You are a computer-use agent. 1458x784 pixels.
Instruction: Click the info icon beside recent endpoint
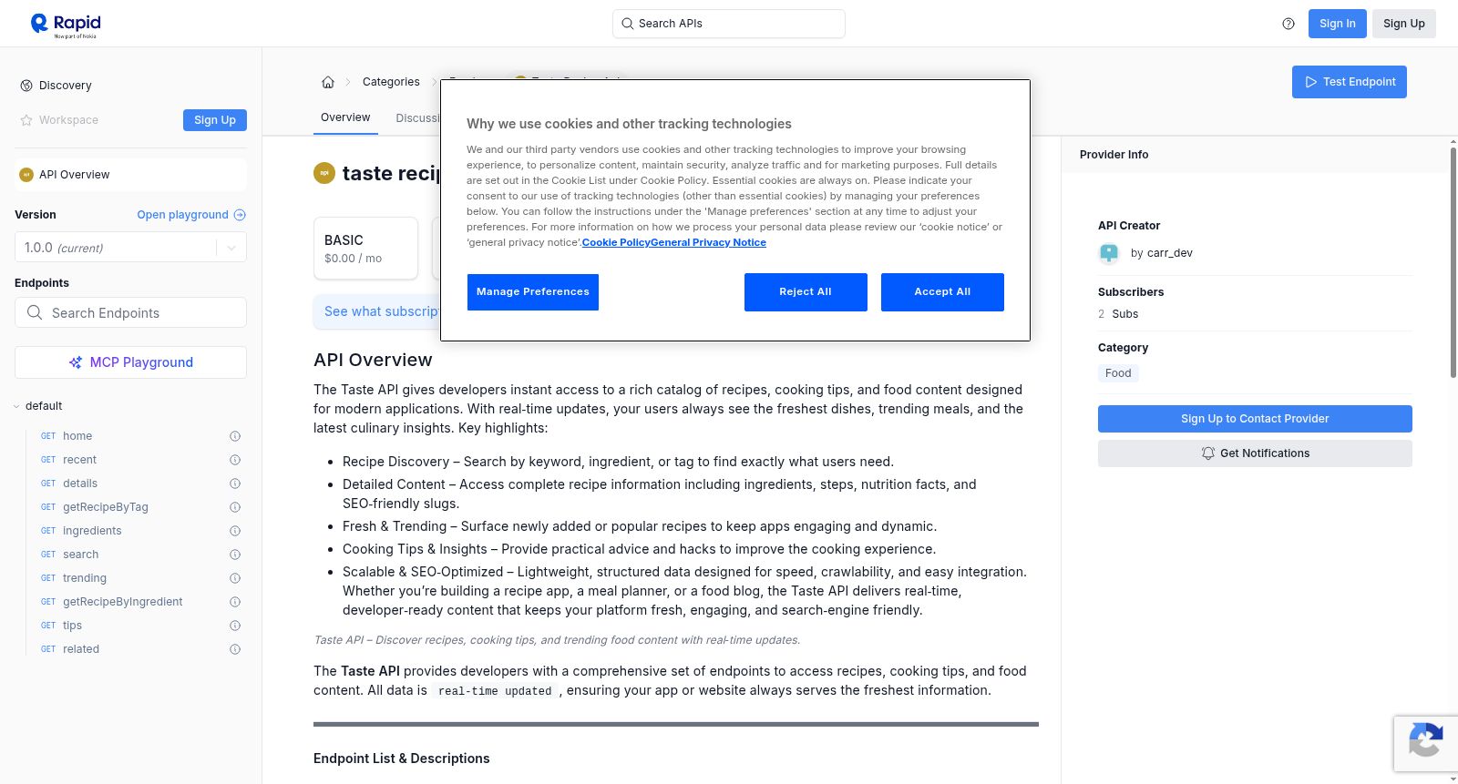[x=235, y=460]
